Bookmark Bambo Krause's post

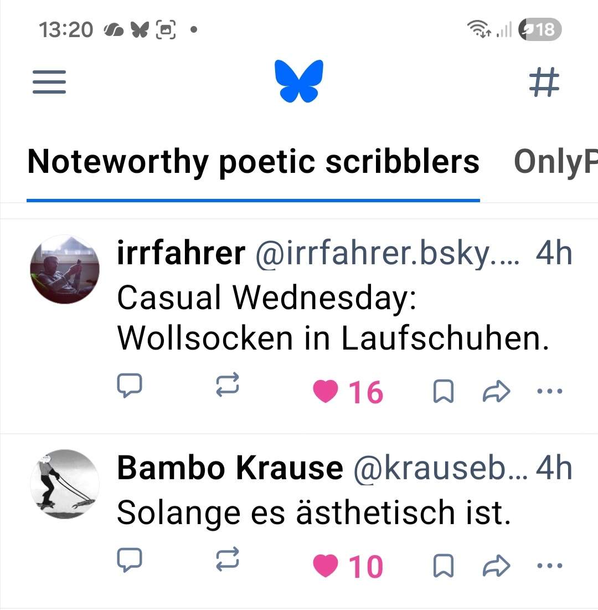(x=443, y=566)
